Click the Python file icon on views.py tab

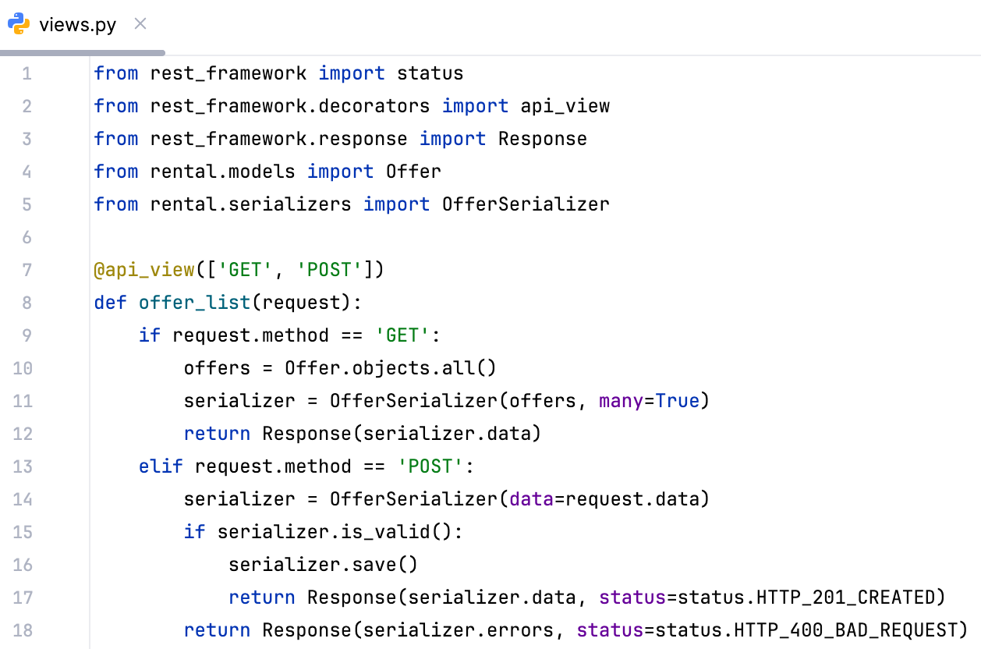(x=19, y=24)
